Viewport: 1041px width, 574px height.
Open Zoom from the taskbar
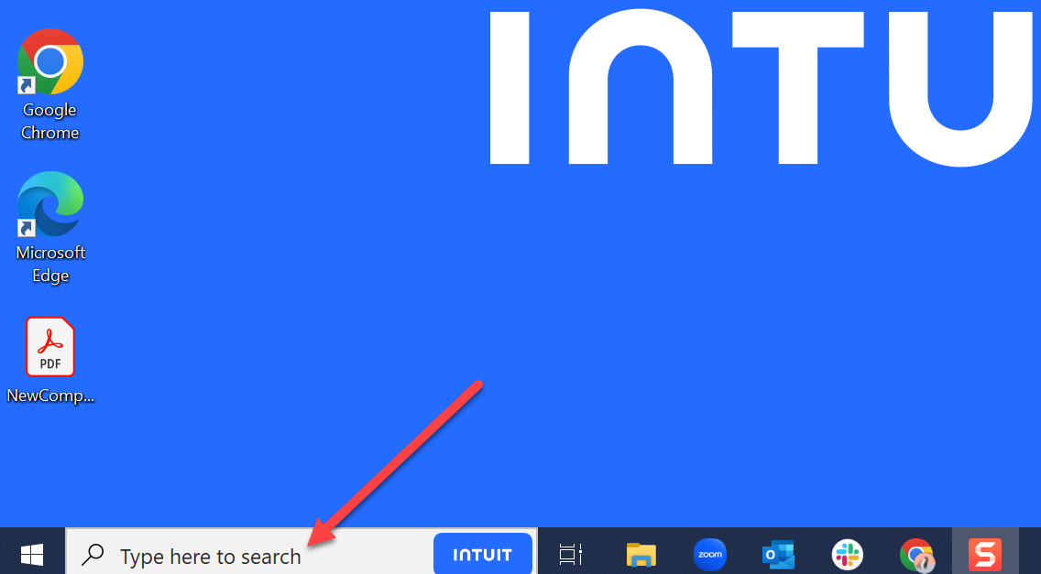[x=709, y=554]
